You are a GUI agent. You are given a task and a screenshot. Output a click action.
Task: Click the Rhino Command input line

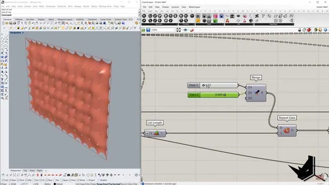[x=69, y=15]
